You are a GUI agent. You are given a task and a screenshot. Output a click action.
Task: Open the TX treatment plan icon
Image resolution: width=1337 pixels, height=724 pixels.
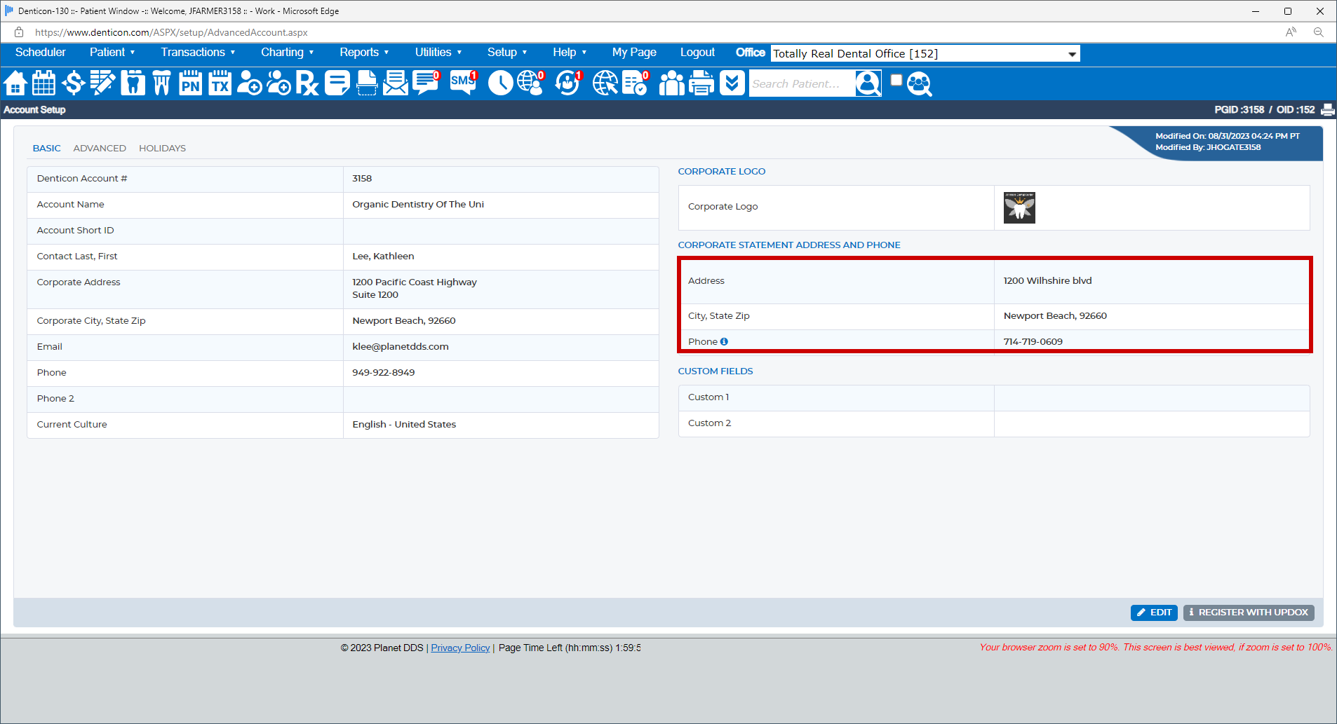click(x=220, y=83)
